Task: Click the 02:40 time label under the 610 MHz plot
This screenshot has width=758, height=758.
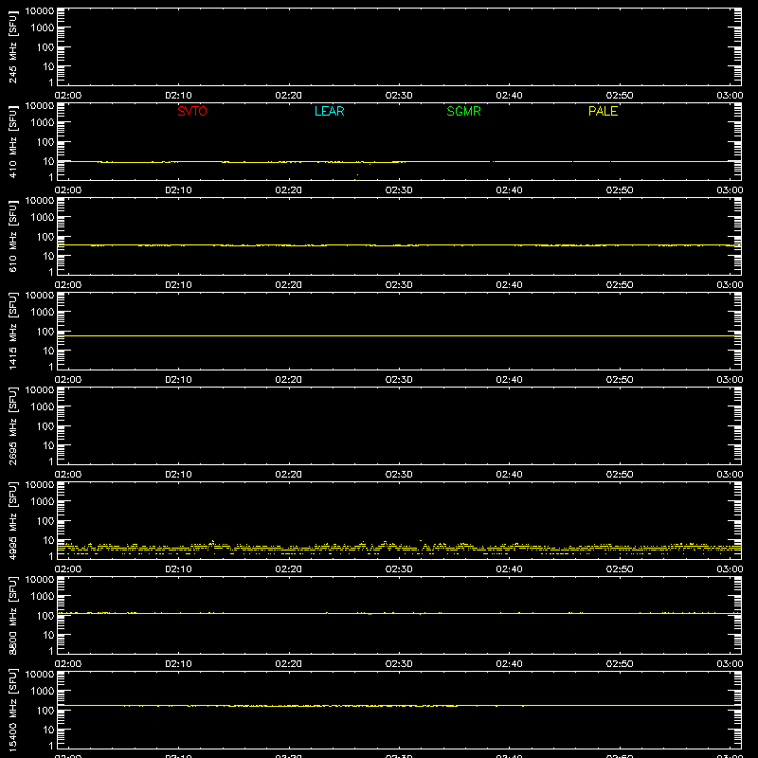Action: pyautogui.click(x=509, y=285)
